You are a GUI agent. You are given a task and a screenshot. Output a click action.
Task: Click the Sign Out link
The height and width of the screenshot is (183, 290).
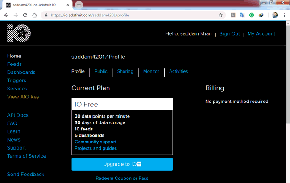coord(229,34)
